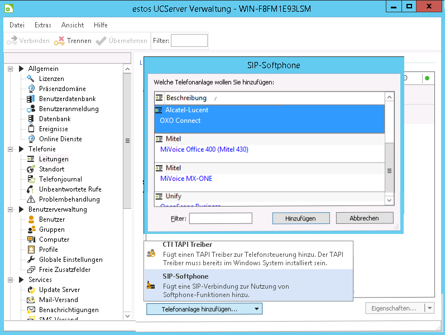The height and width of the screenshot is (335, 445).
Task: Collapse the Allgemein tree section
Action: pos(10,69)
